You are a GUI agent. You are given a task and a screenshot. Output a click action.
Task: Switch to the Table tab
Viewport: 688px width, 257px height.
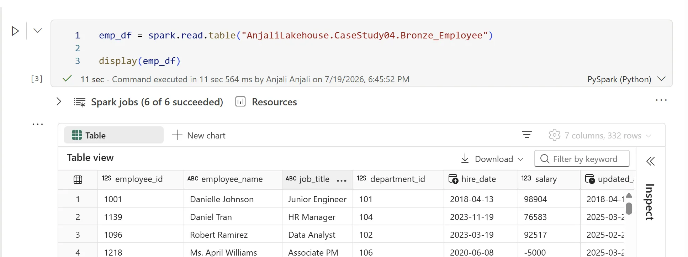point(114,135)
